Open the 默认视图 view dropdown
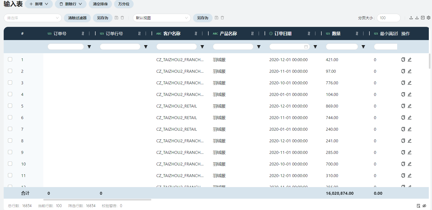Viewport: 432px width, 210px height. (162, 18)
